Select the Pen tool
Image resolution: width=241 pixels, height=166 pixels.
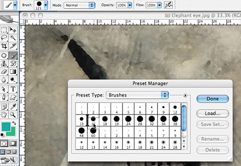4,97
